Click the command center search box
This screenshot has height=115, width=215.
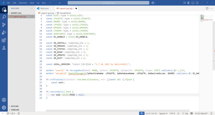(108, 3)
